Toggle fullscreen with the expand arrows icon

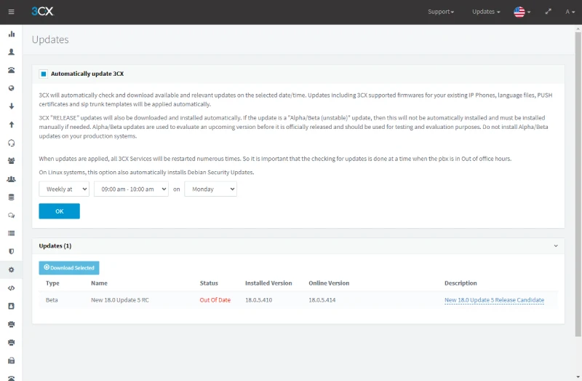[x=548, y=12]
